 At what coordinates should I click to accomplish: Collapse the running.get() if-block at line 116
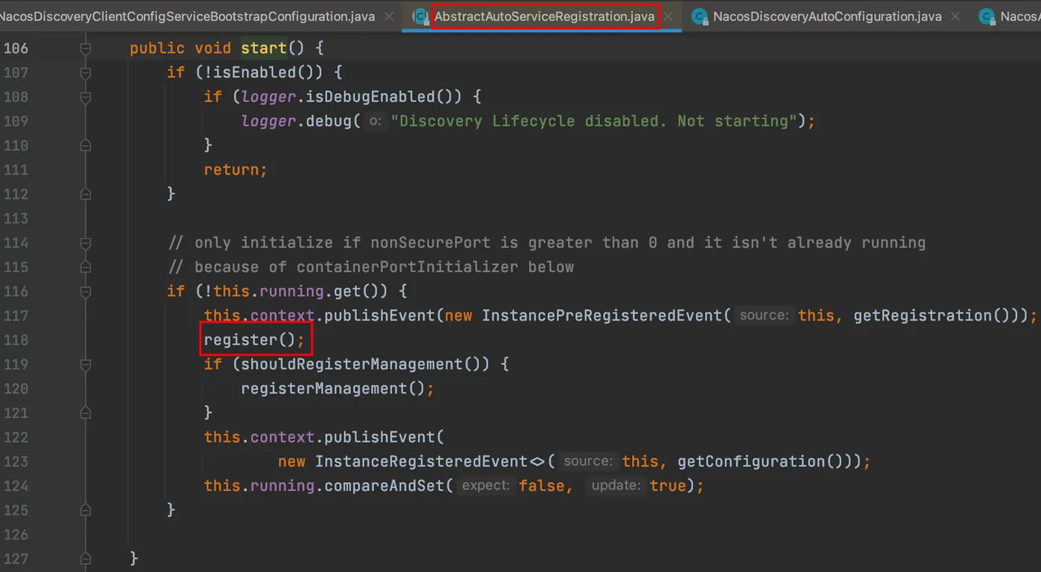tap(86, 291)
